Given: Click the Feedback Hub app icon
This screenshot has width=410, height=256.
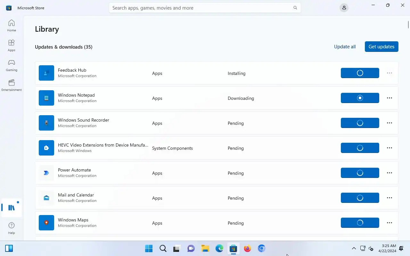Looking at the screenshot, I should [46, 73].
